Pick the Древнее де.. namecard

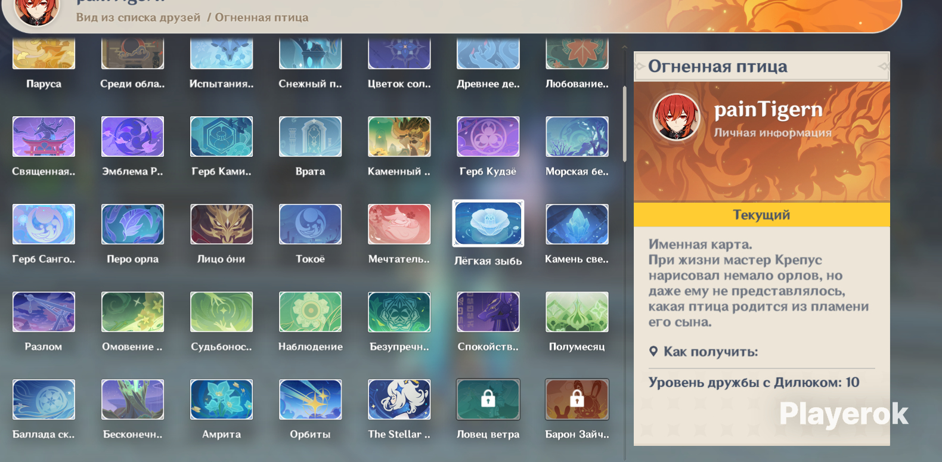[x=488, y=54]
